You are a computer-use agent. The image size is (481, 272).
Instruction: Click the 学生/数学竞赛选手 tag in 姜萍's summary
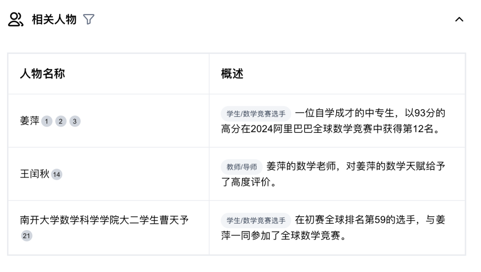(x=256, y=113)
